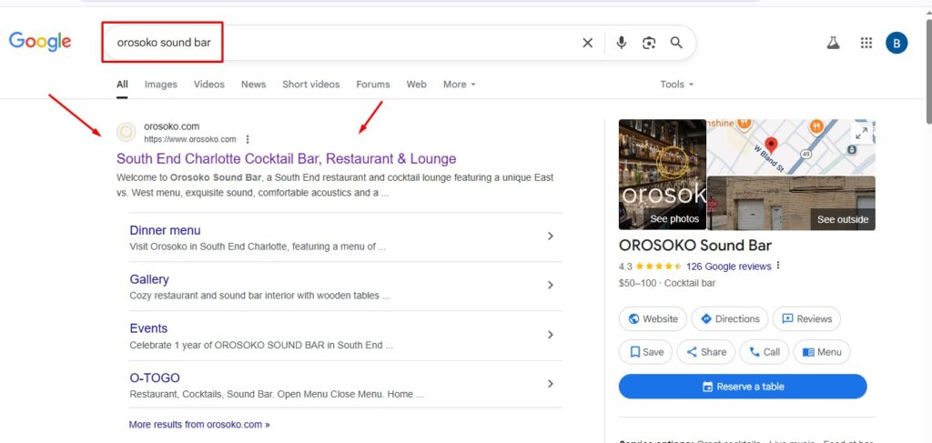Click the orosoko.com site favicon
The height and width of the screenshot is (443, 932).
pyautogui.click(x=126, y=133)
